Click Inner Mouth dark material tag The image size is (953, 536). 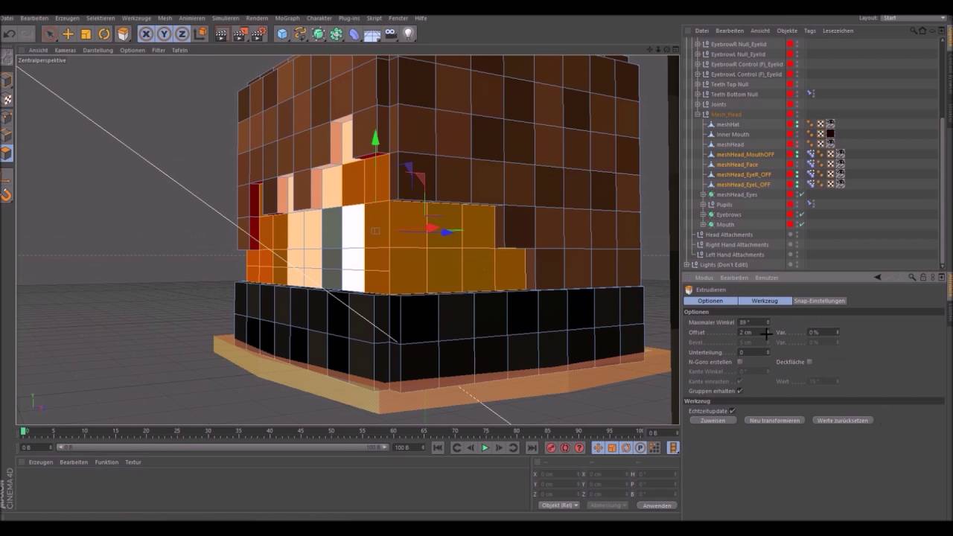(830, 134)
